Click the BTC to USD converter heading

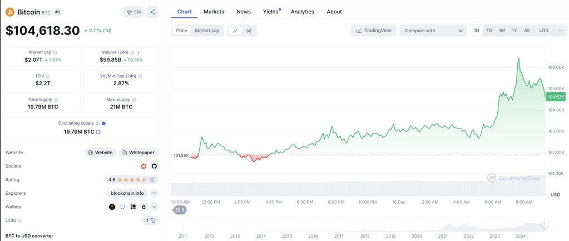pos(29,236)
